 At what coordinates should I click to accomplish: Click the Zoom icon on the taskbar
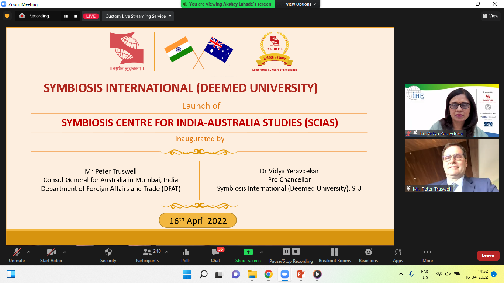(284, 274)
